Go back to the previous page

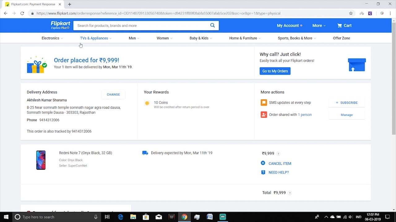[x=6, y=13]
